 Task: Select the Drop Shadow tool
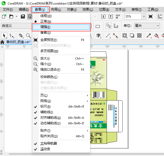(x=132, y=36)
